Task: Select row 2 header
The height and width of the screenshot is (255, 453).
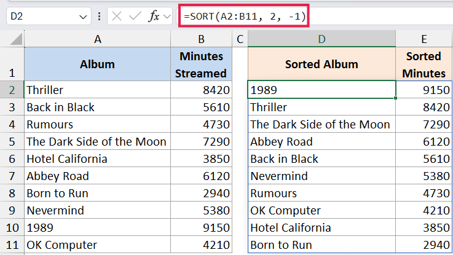Action: [x=12, y=90]
